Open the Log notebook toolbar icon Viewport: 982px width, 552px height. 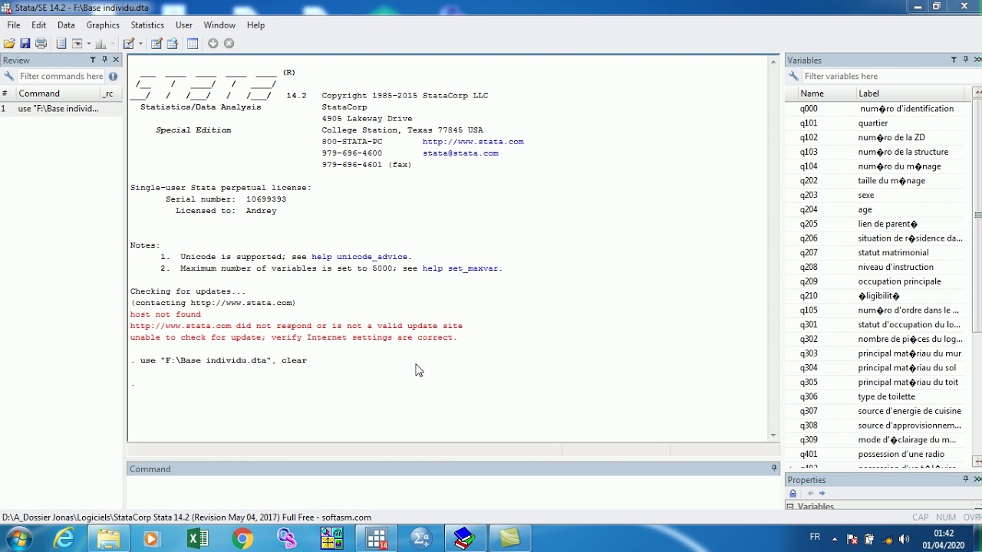[61, 44]
